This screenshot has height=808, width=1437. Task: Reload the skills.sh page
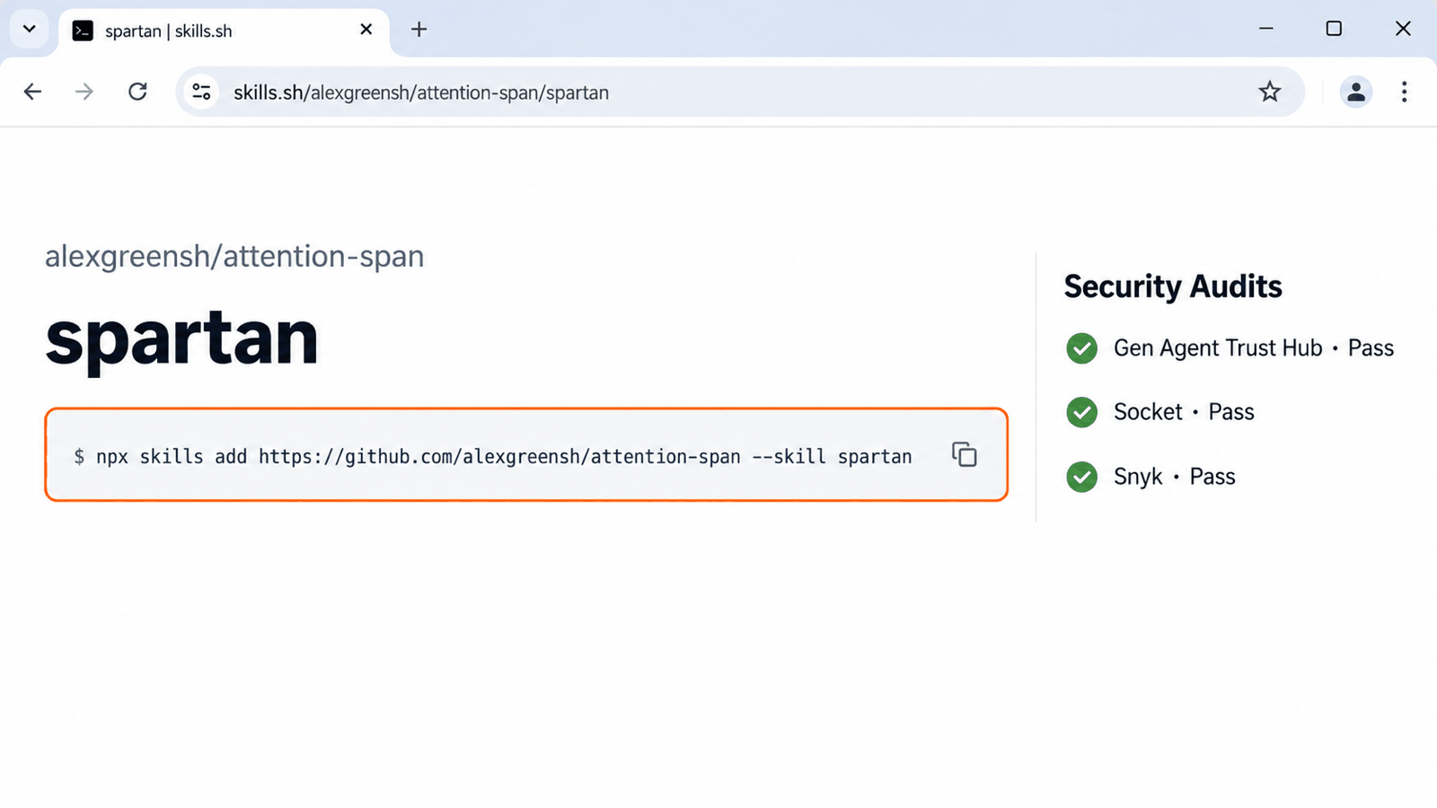tap(137, 92)
